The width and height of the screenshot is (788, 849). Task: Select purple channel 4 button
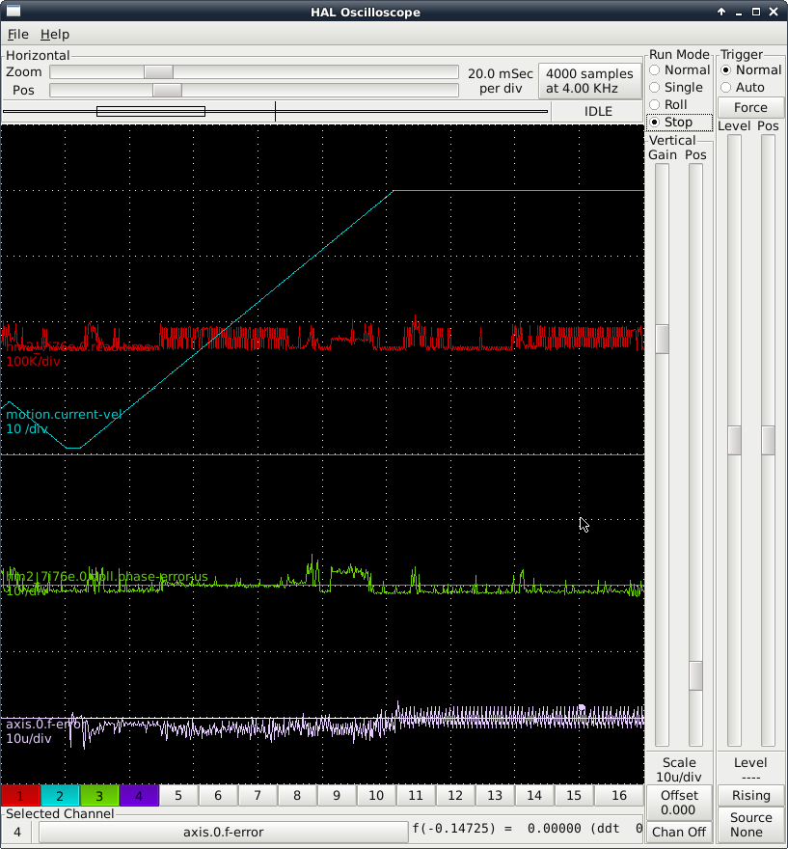click(x=139, y=796)
